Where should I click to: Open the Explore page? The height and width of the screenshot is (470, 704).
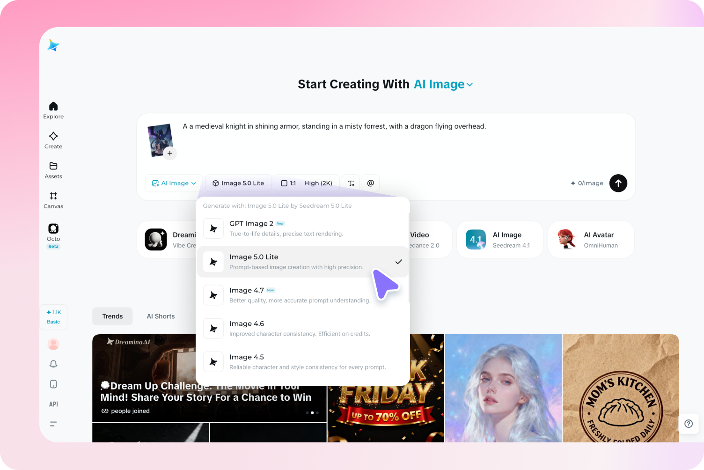click(53, 110)
